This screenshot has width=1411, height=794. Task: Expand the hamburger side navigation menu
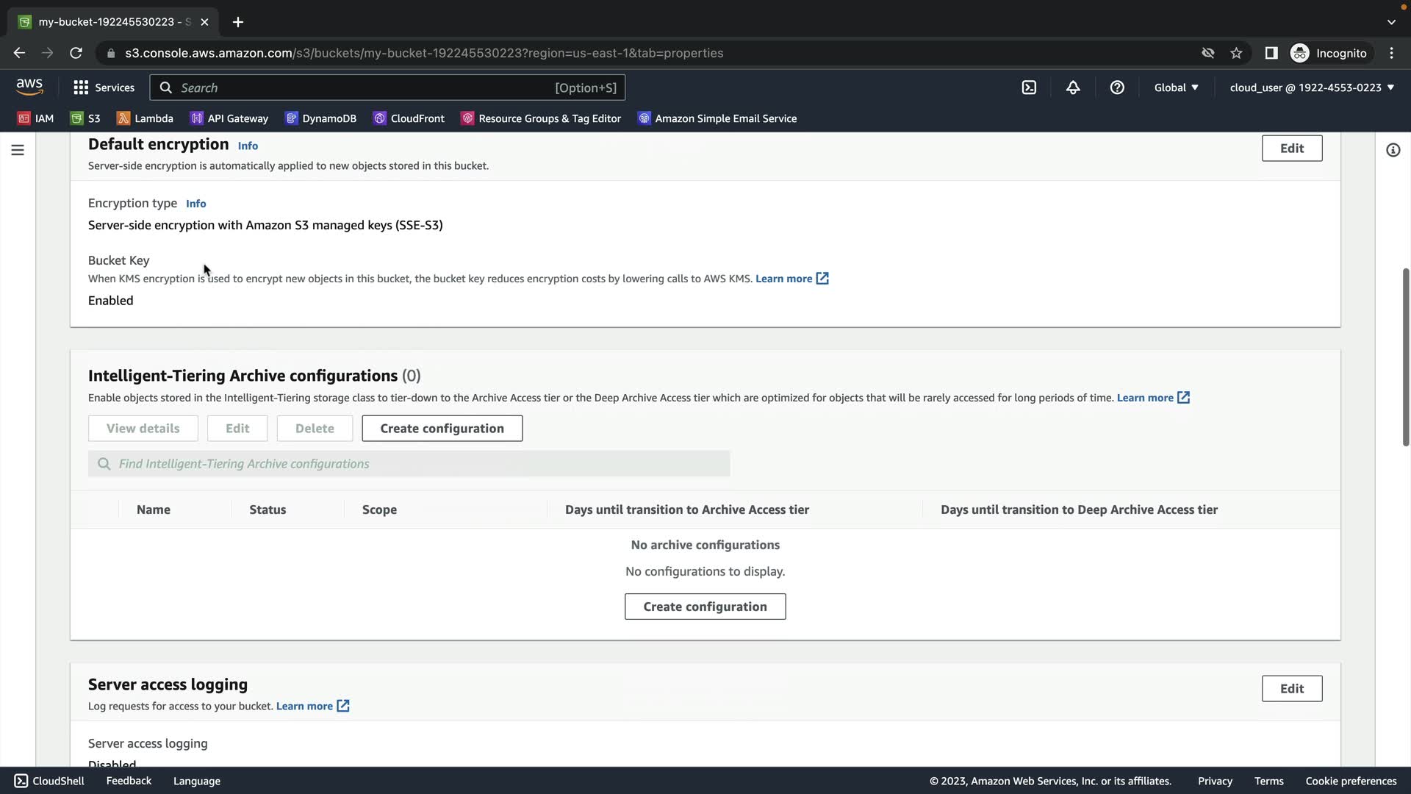[x=18, y=150]
